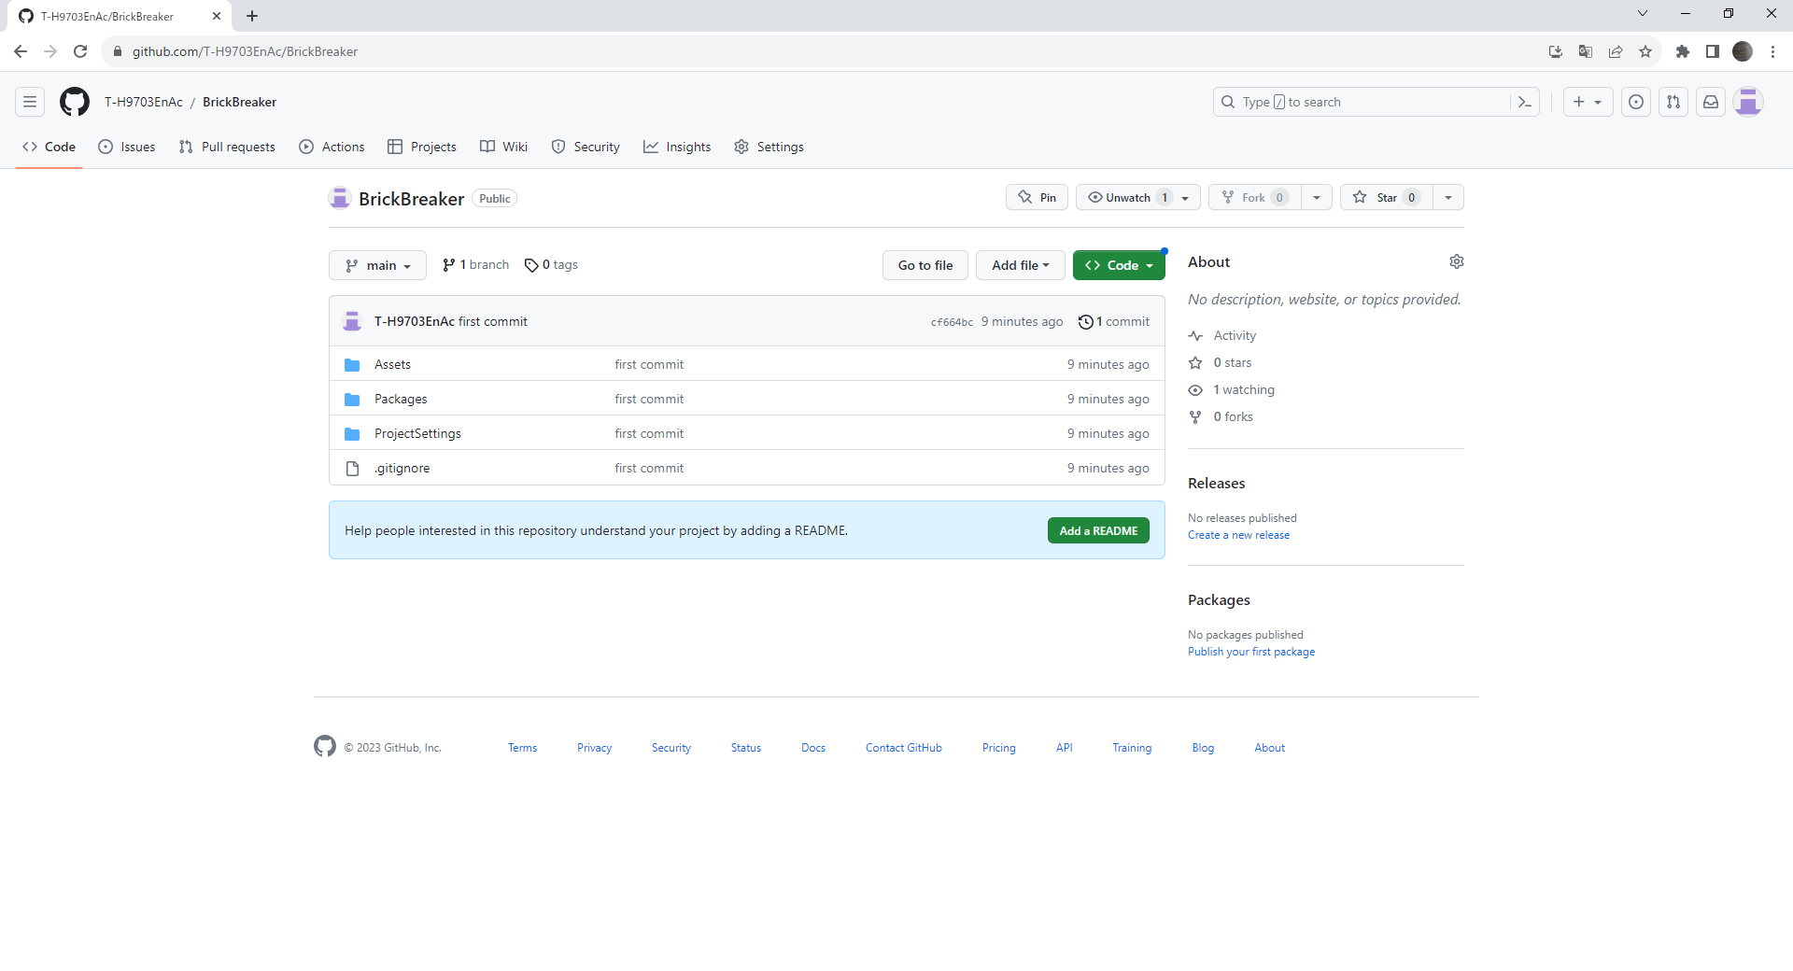Open the user avatar menu

pyautogui.click(x=1748, y=102)
